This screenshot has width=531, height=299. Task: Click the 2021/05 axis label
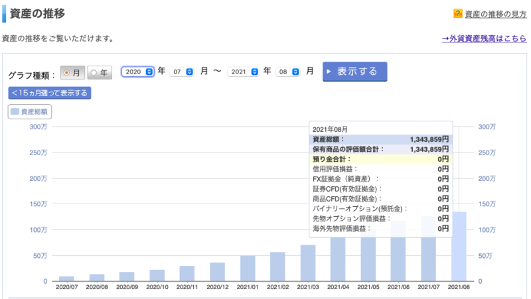(368, 287)
